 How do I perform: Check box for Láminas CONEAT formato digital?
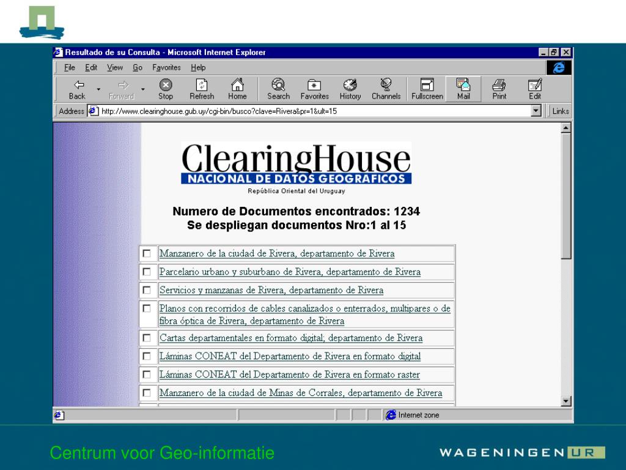click(147, 356)
